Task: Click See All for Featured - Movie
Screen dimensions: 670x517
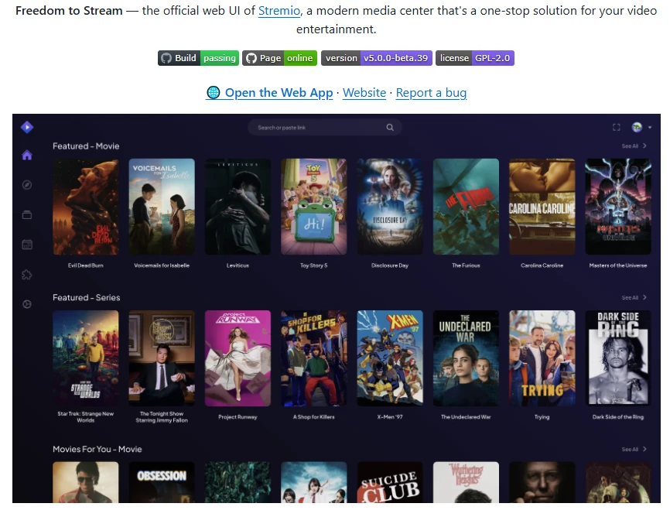Action: (634, 146)
